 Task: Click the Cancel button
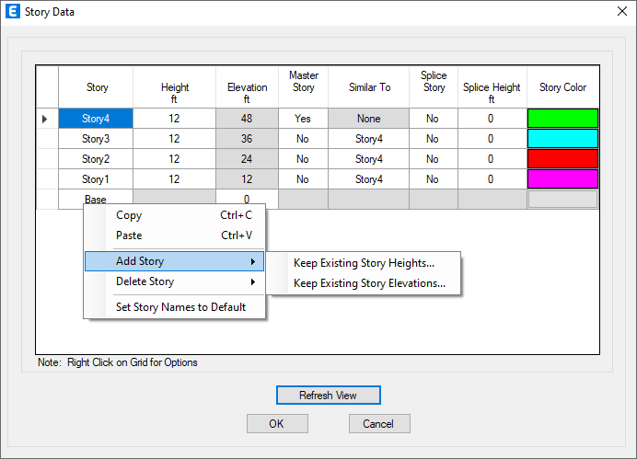pyautogui.click(x=379, y=424)
